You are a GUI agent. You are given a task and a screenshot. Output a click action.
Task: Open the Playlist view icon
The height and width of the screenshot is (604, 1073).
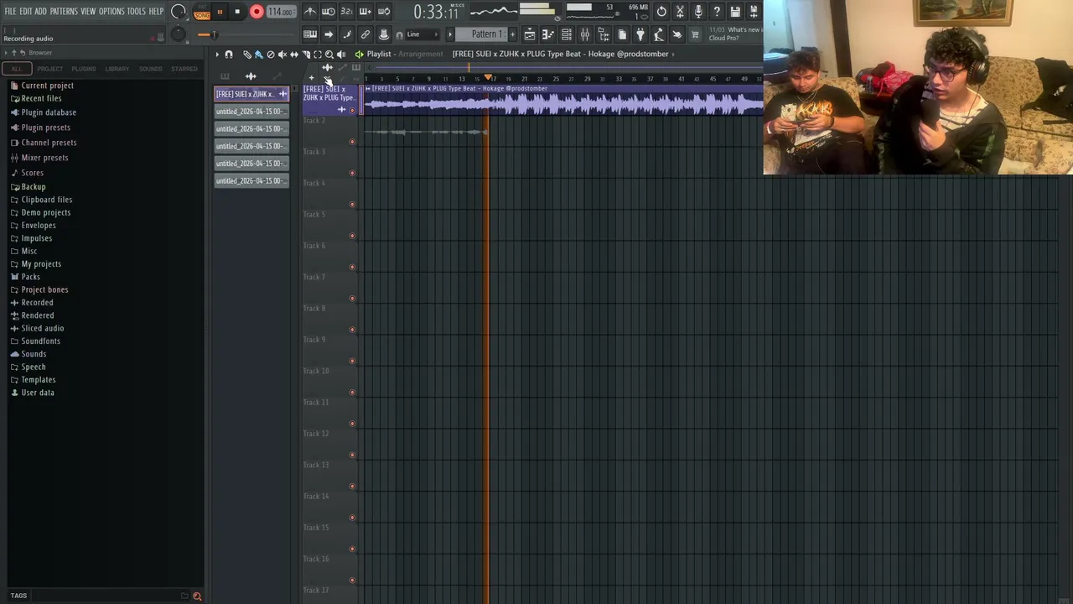tap(530, 34)
